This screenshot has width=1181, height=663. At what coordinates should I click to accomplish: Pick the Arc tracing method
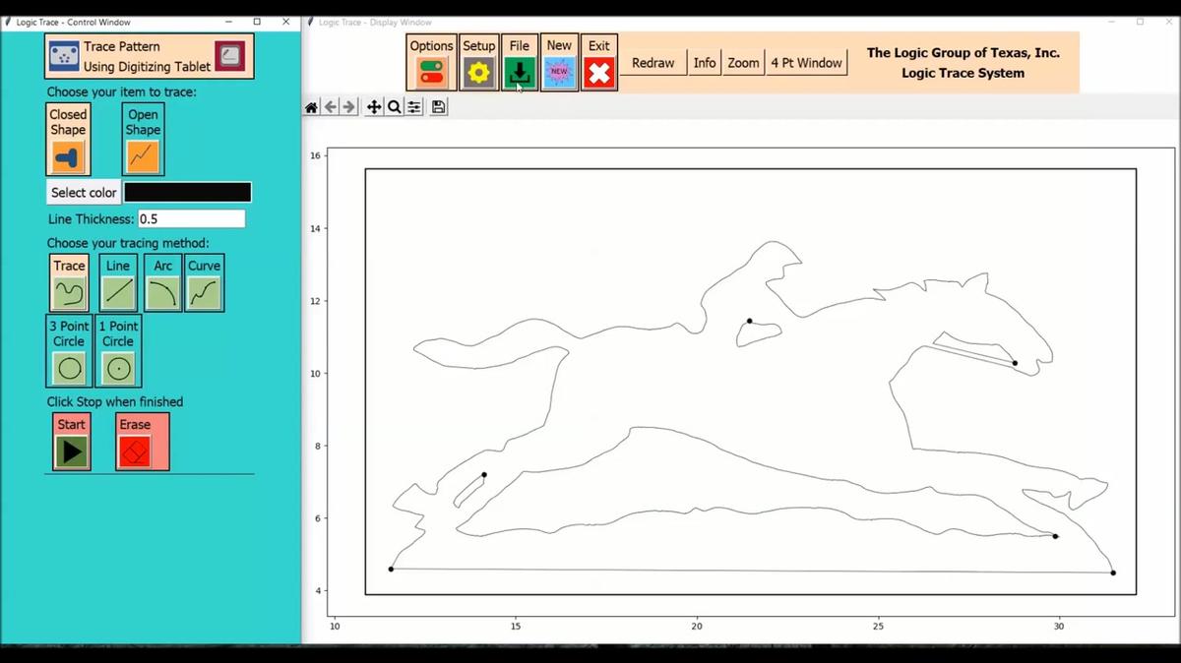[161, 282]
